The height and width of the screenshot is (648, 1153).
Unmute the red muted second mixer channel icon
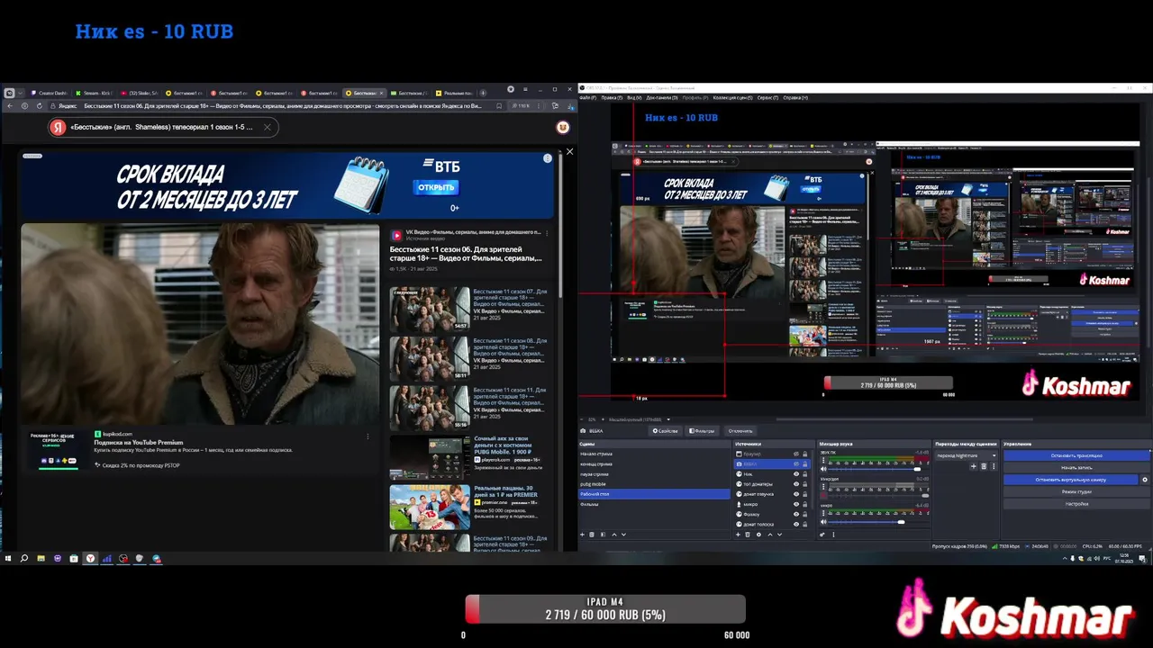coord(823,496)
